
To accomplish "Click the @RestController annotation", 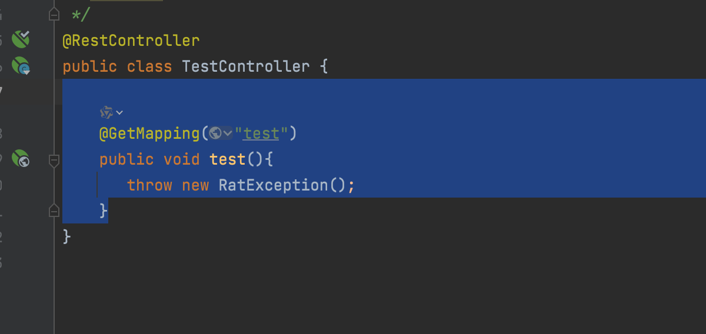I will point(131,41).
